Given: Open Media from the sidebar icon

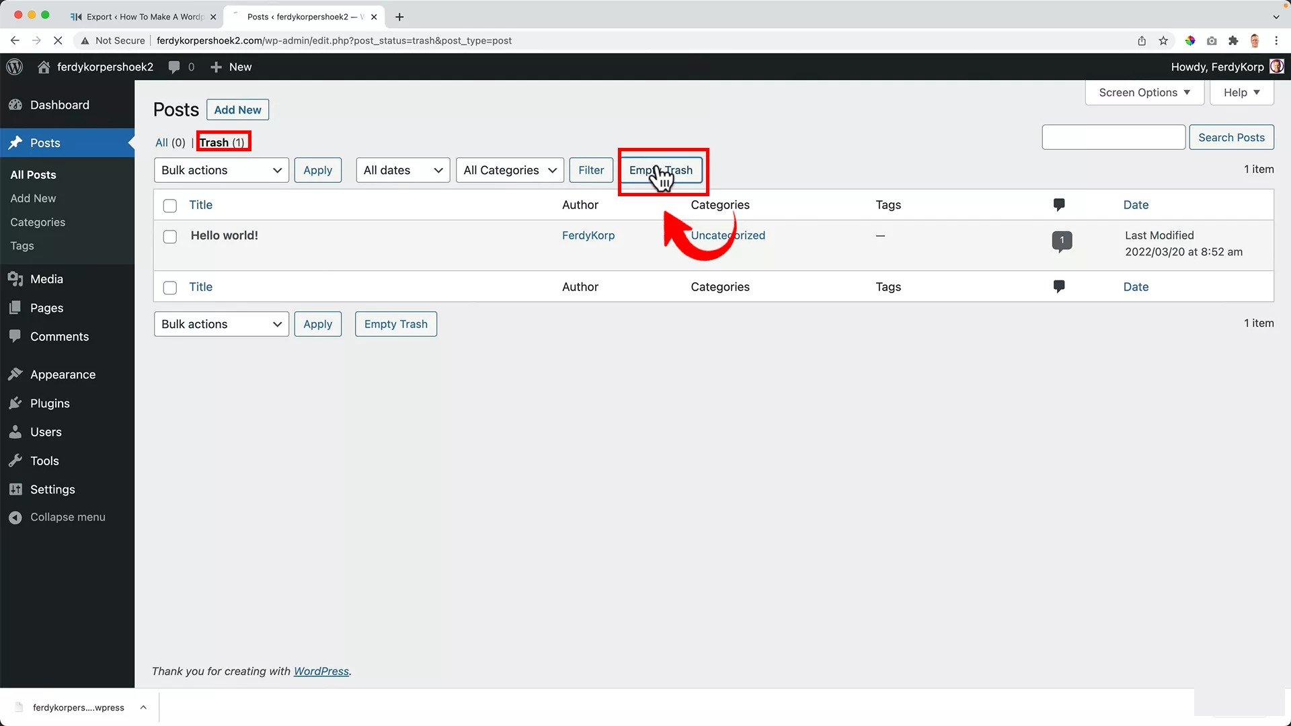Looking at the screenshot, I should 16,279.
